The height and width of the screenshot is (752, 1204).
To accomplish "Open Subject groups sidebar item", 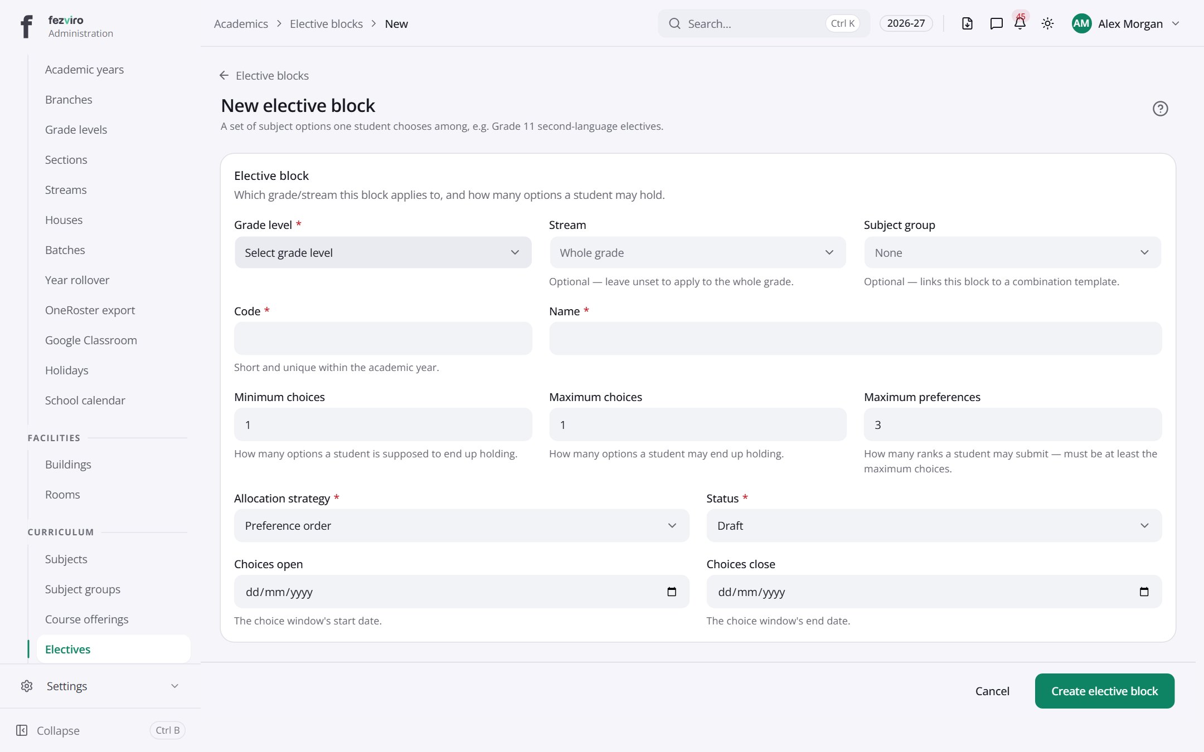I will tap(82, 589).
